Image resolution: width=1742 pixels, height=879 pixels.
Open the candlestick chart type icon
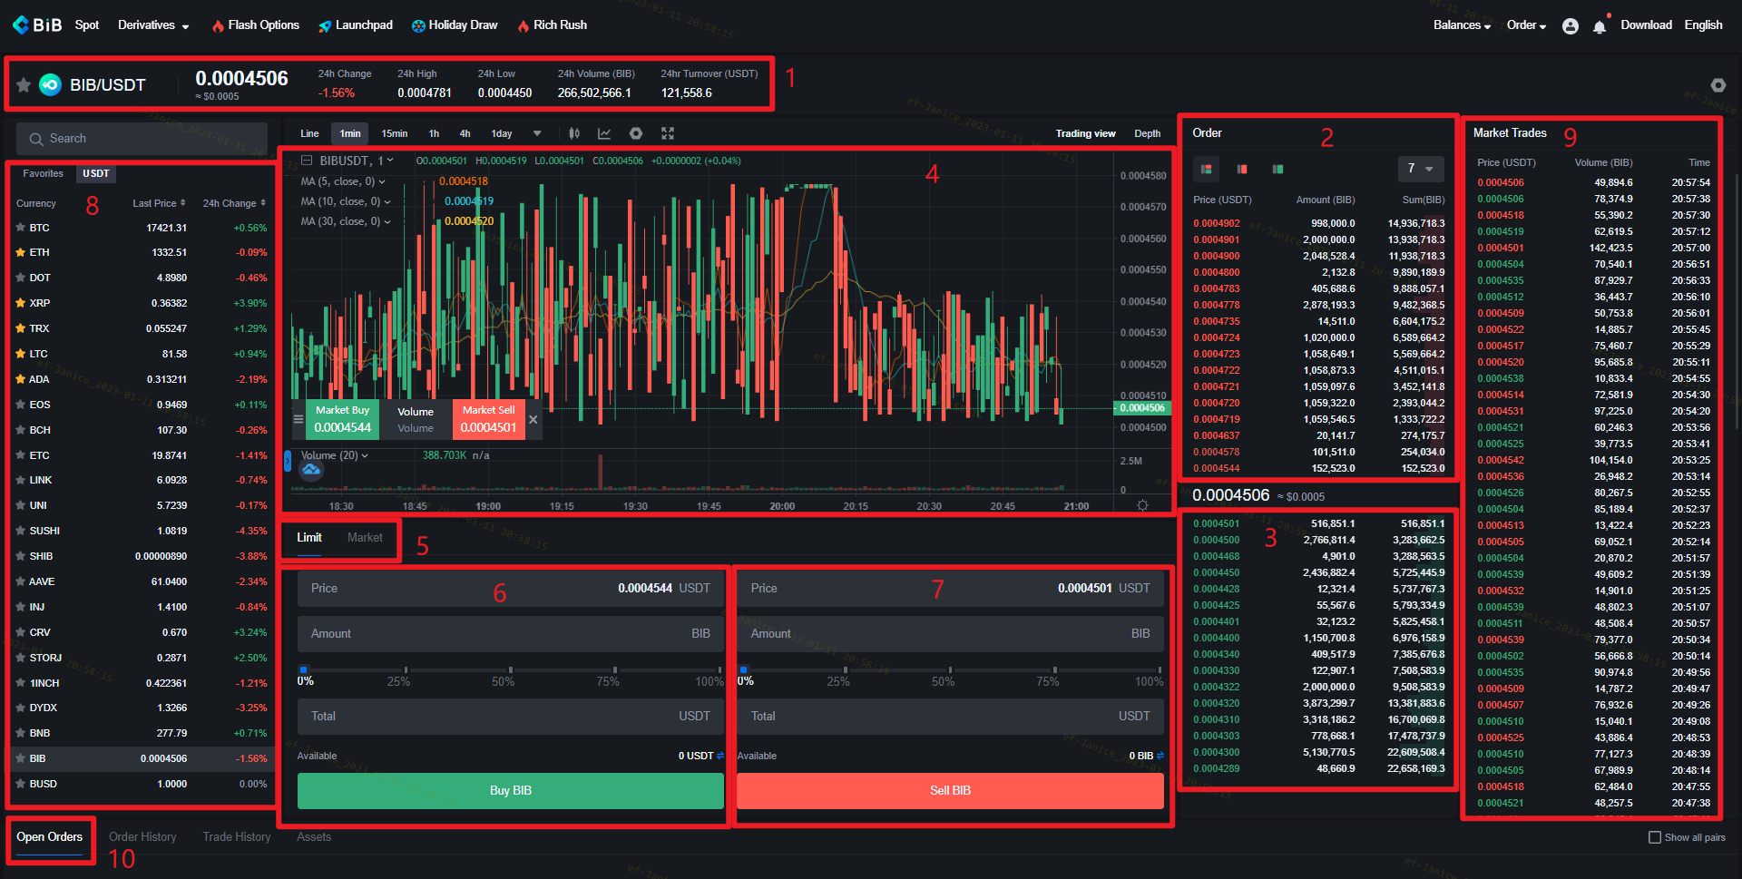click(574, 133)
